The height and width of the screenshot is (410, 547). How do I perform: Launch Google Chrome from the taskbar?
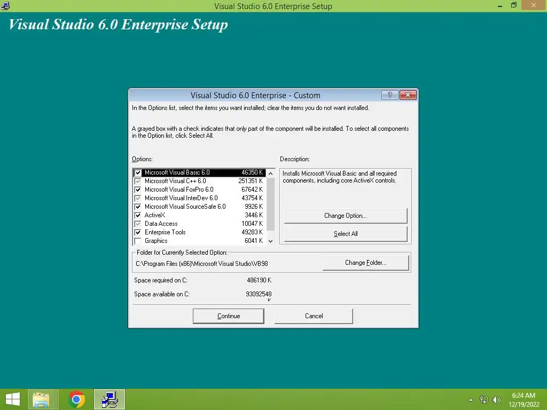76,399
